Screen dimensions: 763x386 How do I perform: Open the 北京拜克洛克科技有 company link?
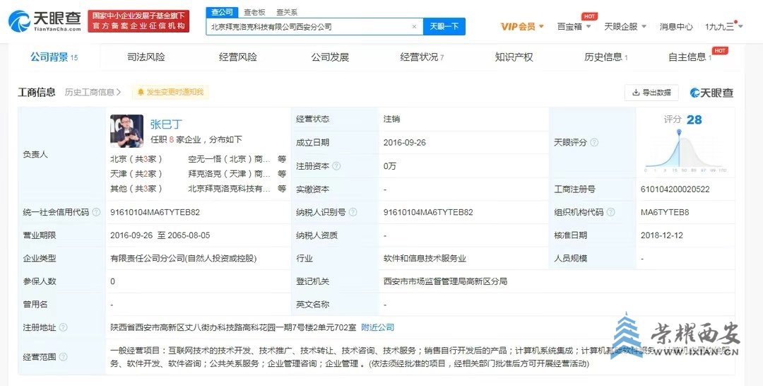pyautogui.click(x=229, y=188)
